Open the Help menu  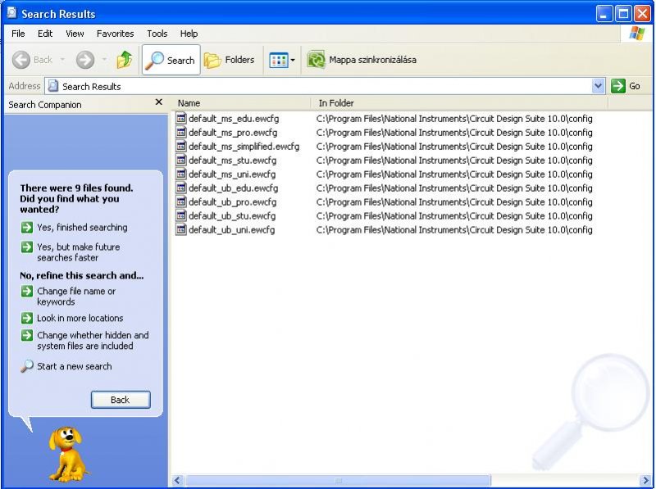189,34
